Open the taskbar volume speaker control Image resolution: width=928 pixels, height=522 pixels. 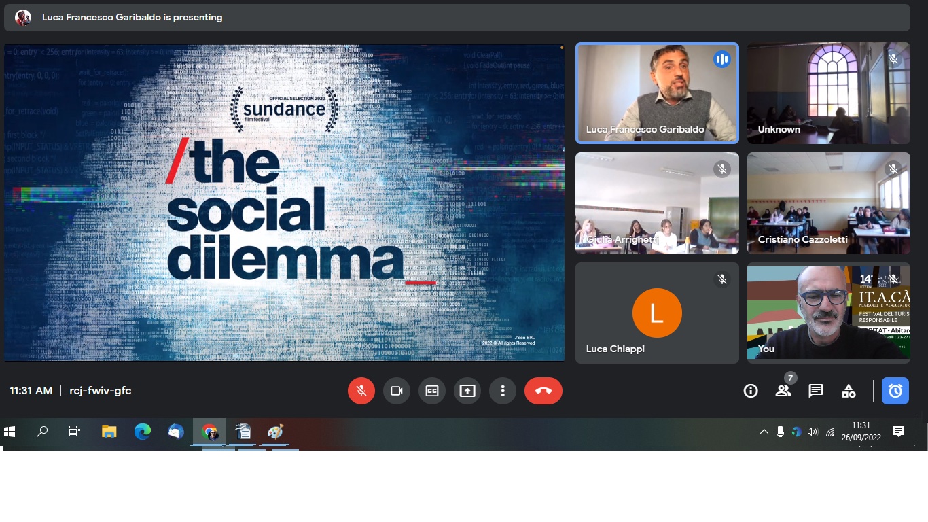pos(813,432)
